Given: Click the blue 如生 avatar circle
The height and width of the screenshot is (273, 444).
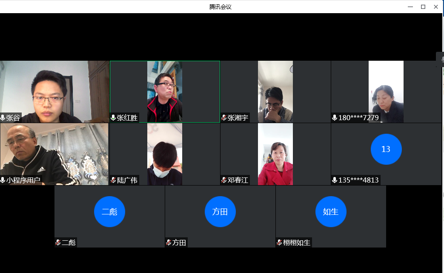Looking at the screenshot, I should (331, 211).
